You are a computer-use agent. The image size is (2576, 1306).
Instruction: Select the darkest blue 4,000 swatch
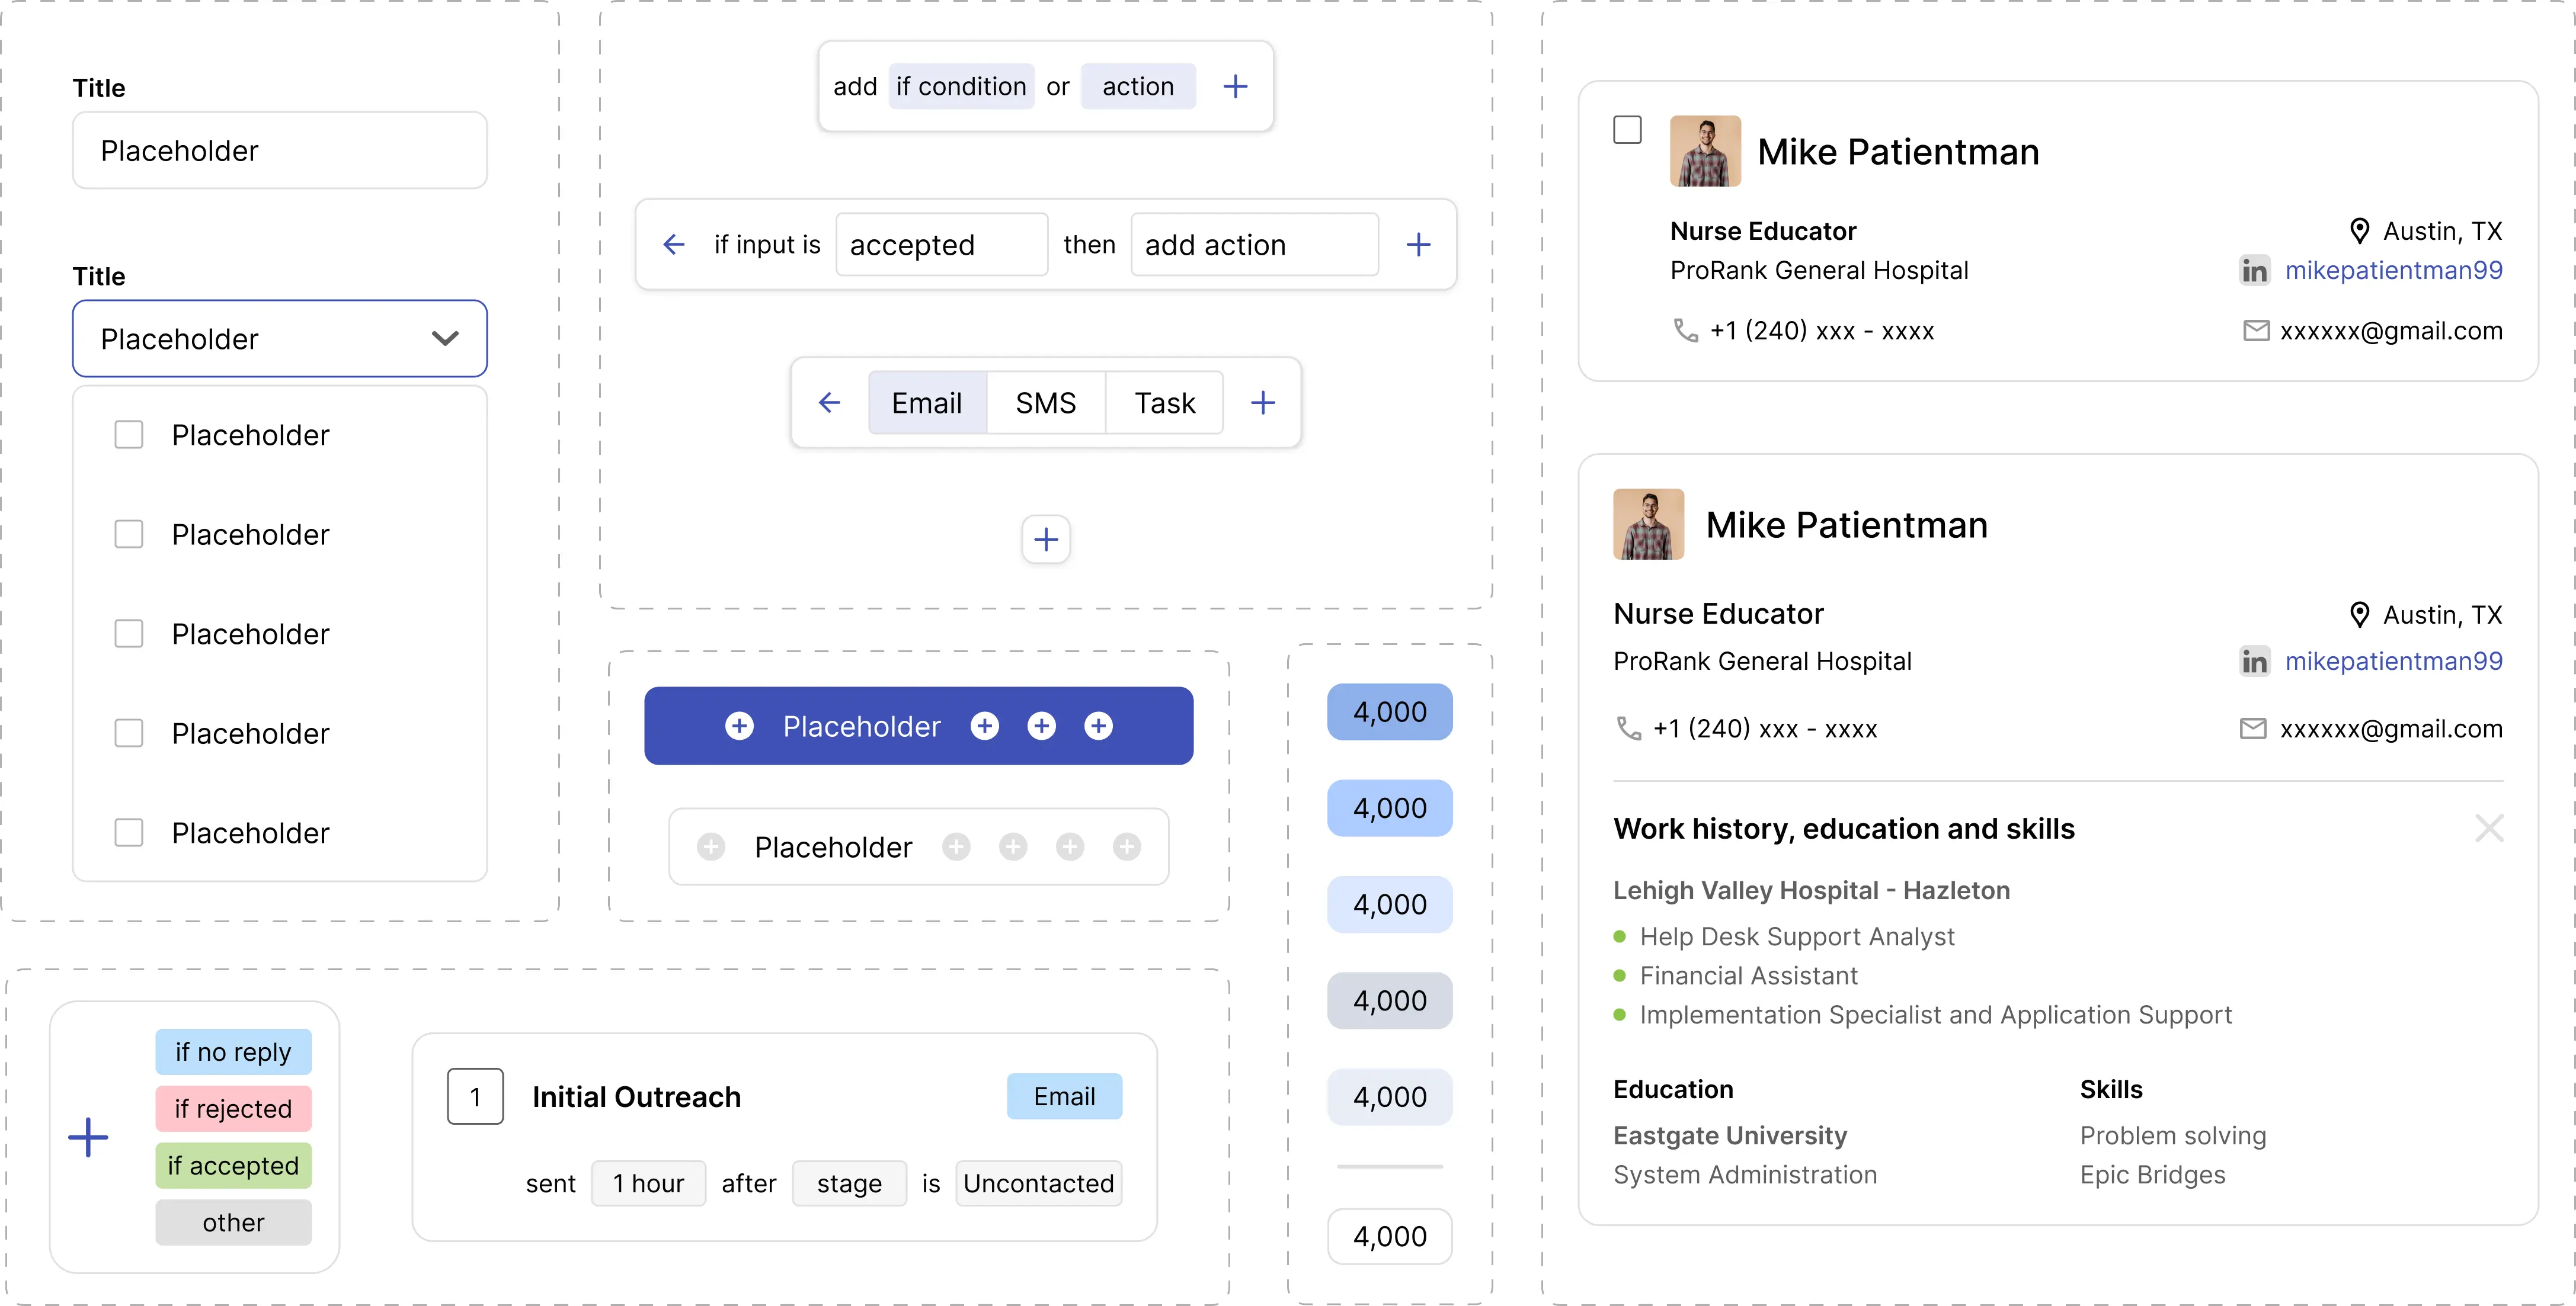(1389, 711)
